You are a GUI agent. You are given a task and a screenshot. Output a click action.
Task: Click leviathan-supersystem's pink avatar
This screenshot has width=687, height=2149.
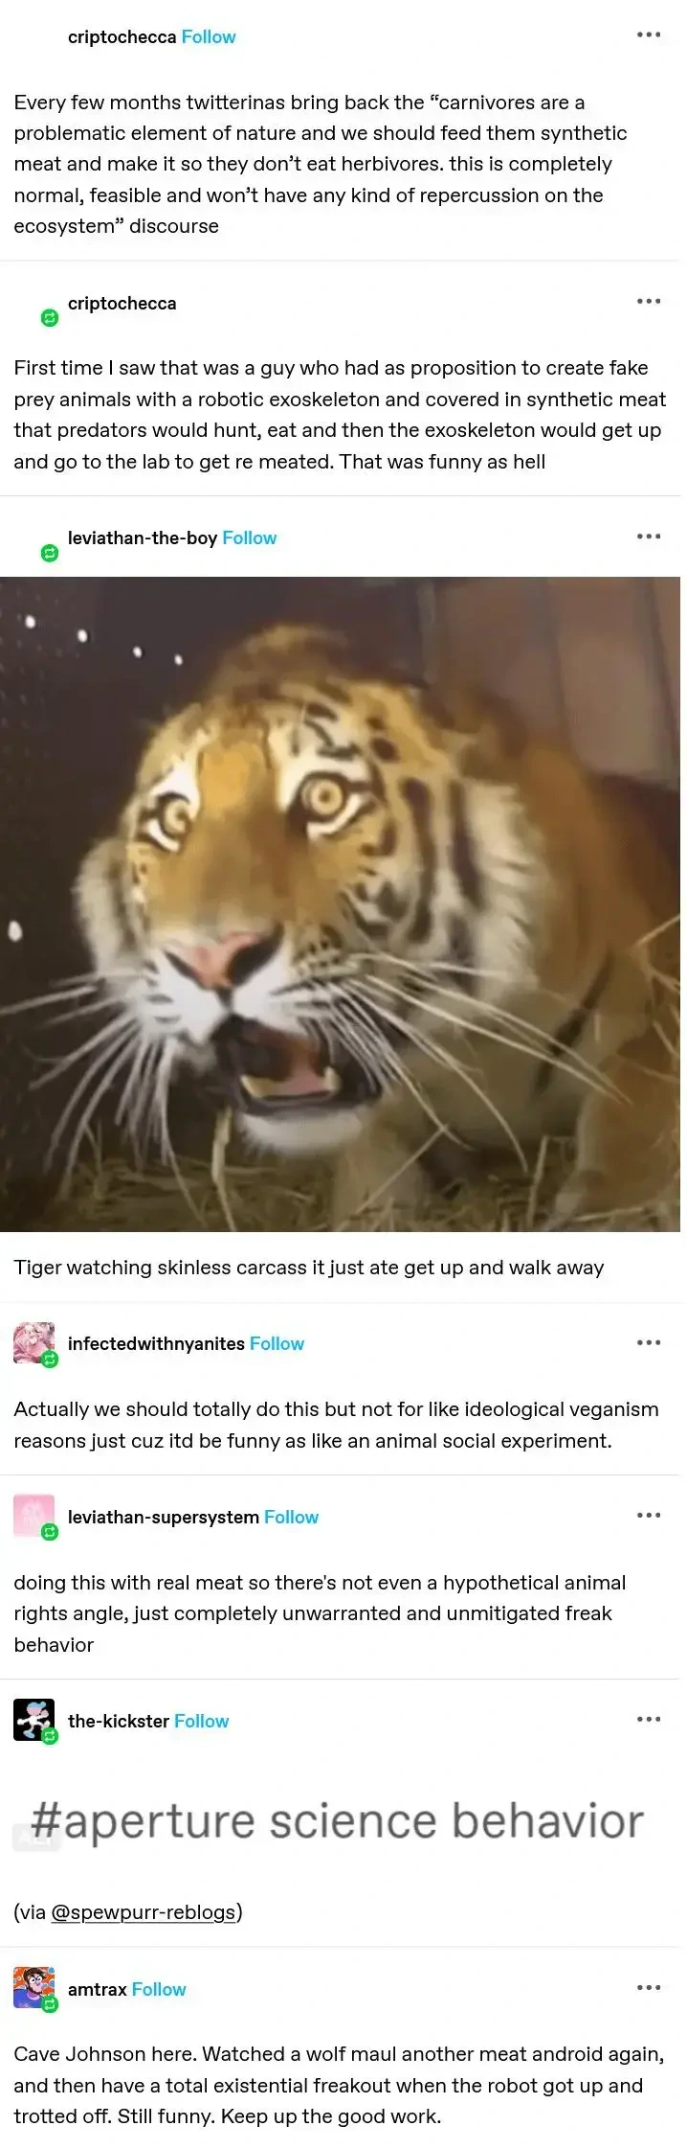(x=33, y=1517)
